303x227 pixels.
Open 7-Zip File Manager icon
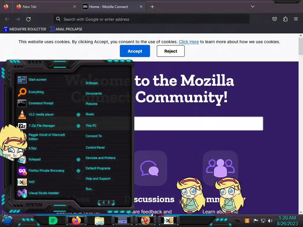[22, 126]
